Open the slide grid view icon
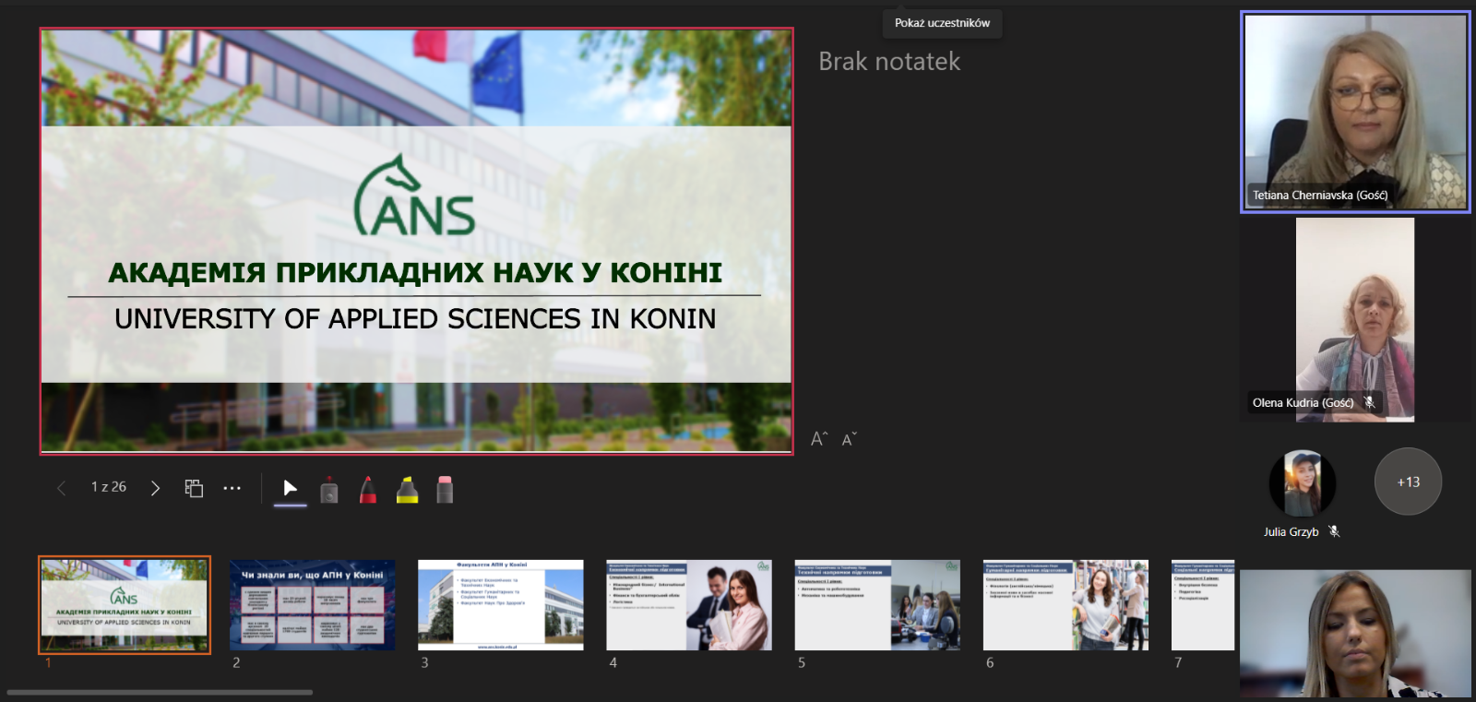 click(x=194, y=488)
